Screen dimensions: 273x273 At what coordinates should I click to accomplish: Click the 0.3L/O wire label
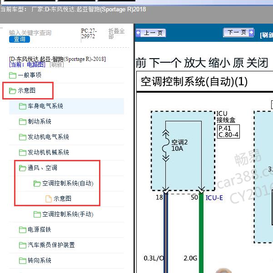[x=154, y=258]
